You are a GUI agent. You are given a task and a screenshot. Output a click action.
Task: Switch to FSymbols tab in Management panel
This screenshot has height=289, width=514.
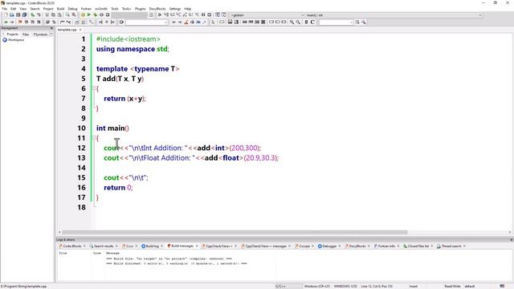point(40,35)
